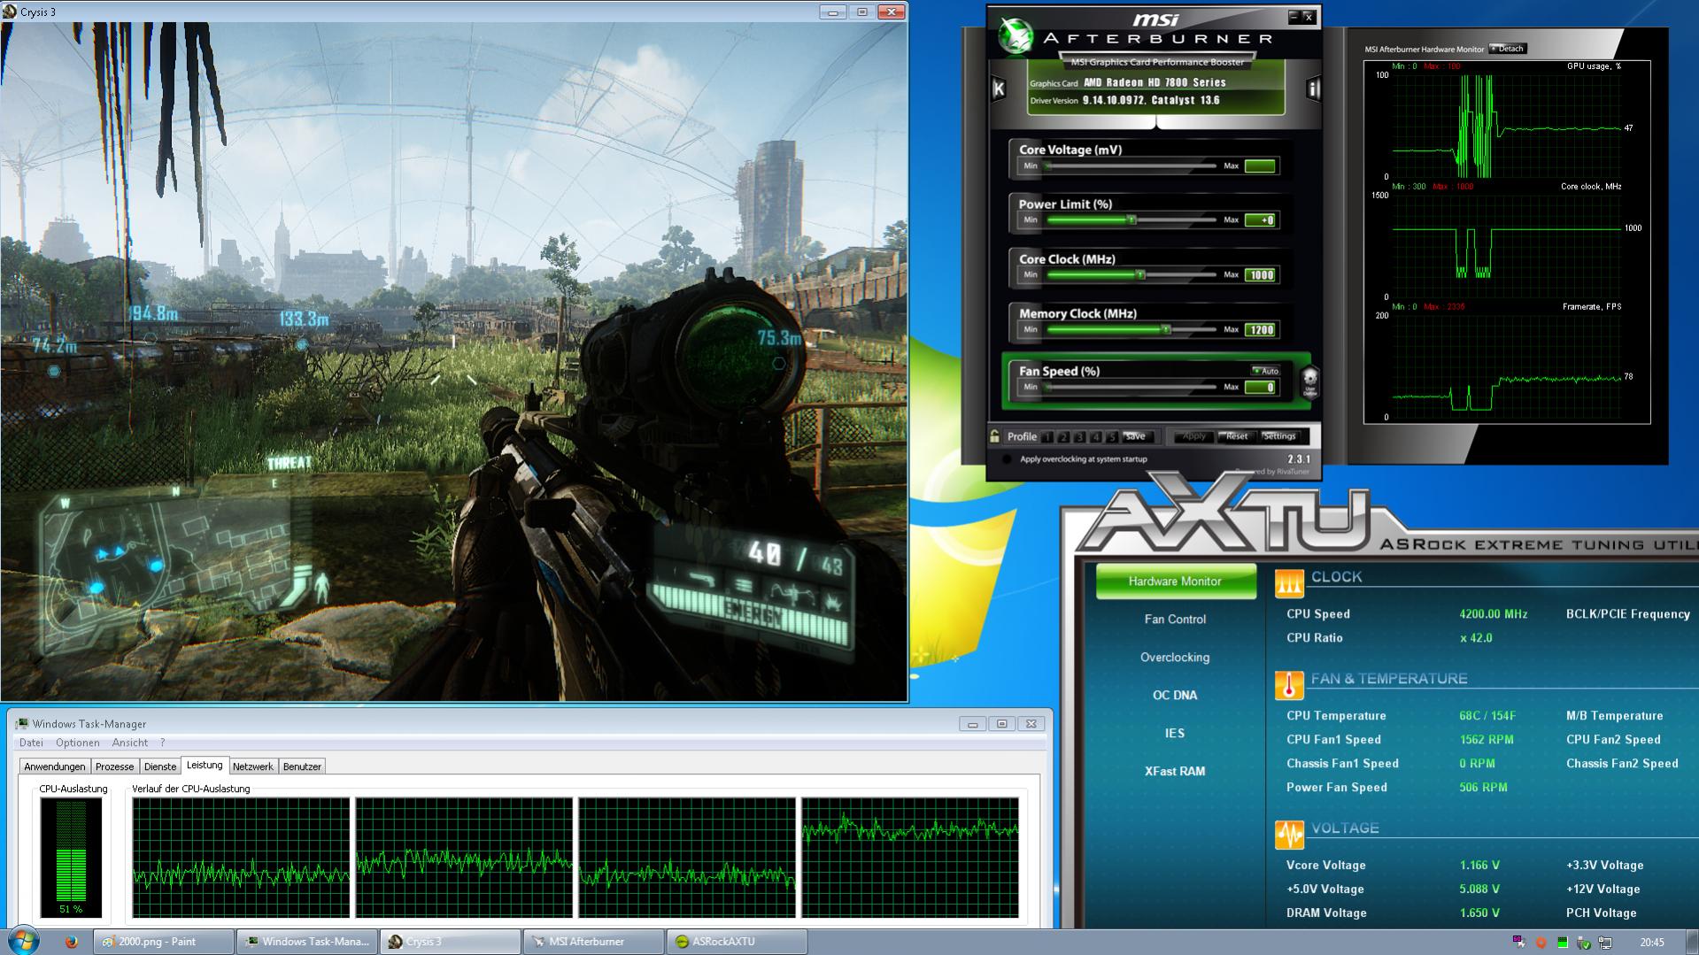Open the Afterburner information 'i' button
The height and width of the screenshot is (955, 1699).
pyautogui.click(x=1313, y=89)
